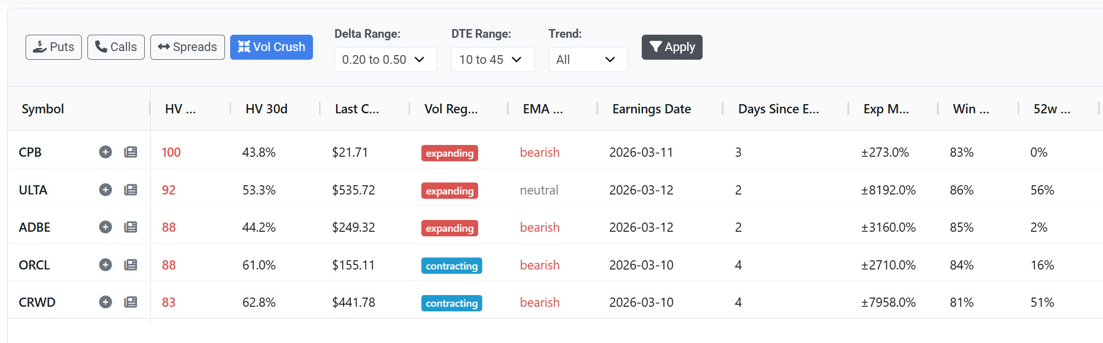Click the expanding badge in ULTA row
This screenshot has width=1103, height=343.
pyautogui.click(x=449, y=191)
